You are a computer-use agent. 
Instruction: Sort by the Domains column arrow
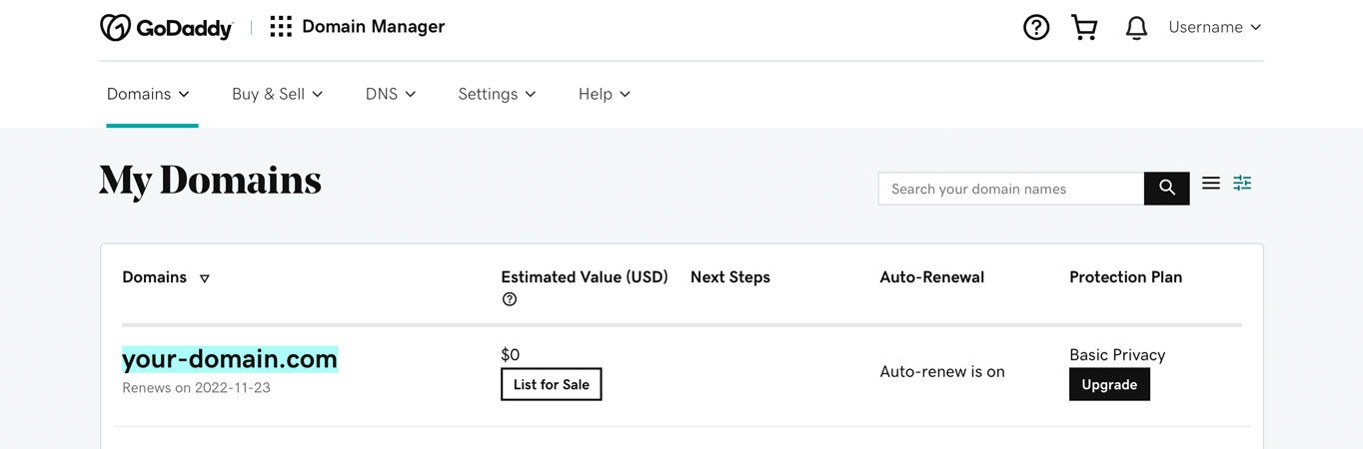(204, 278)
